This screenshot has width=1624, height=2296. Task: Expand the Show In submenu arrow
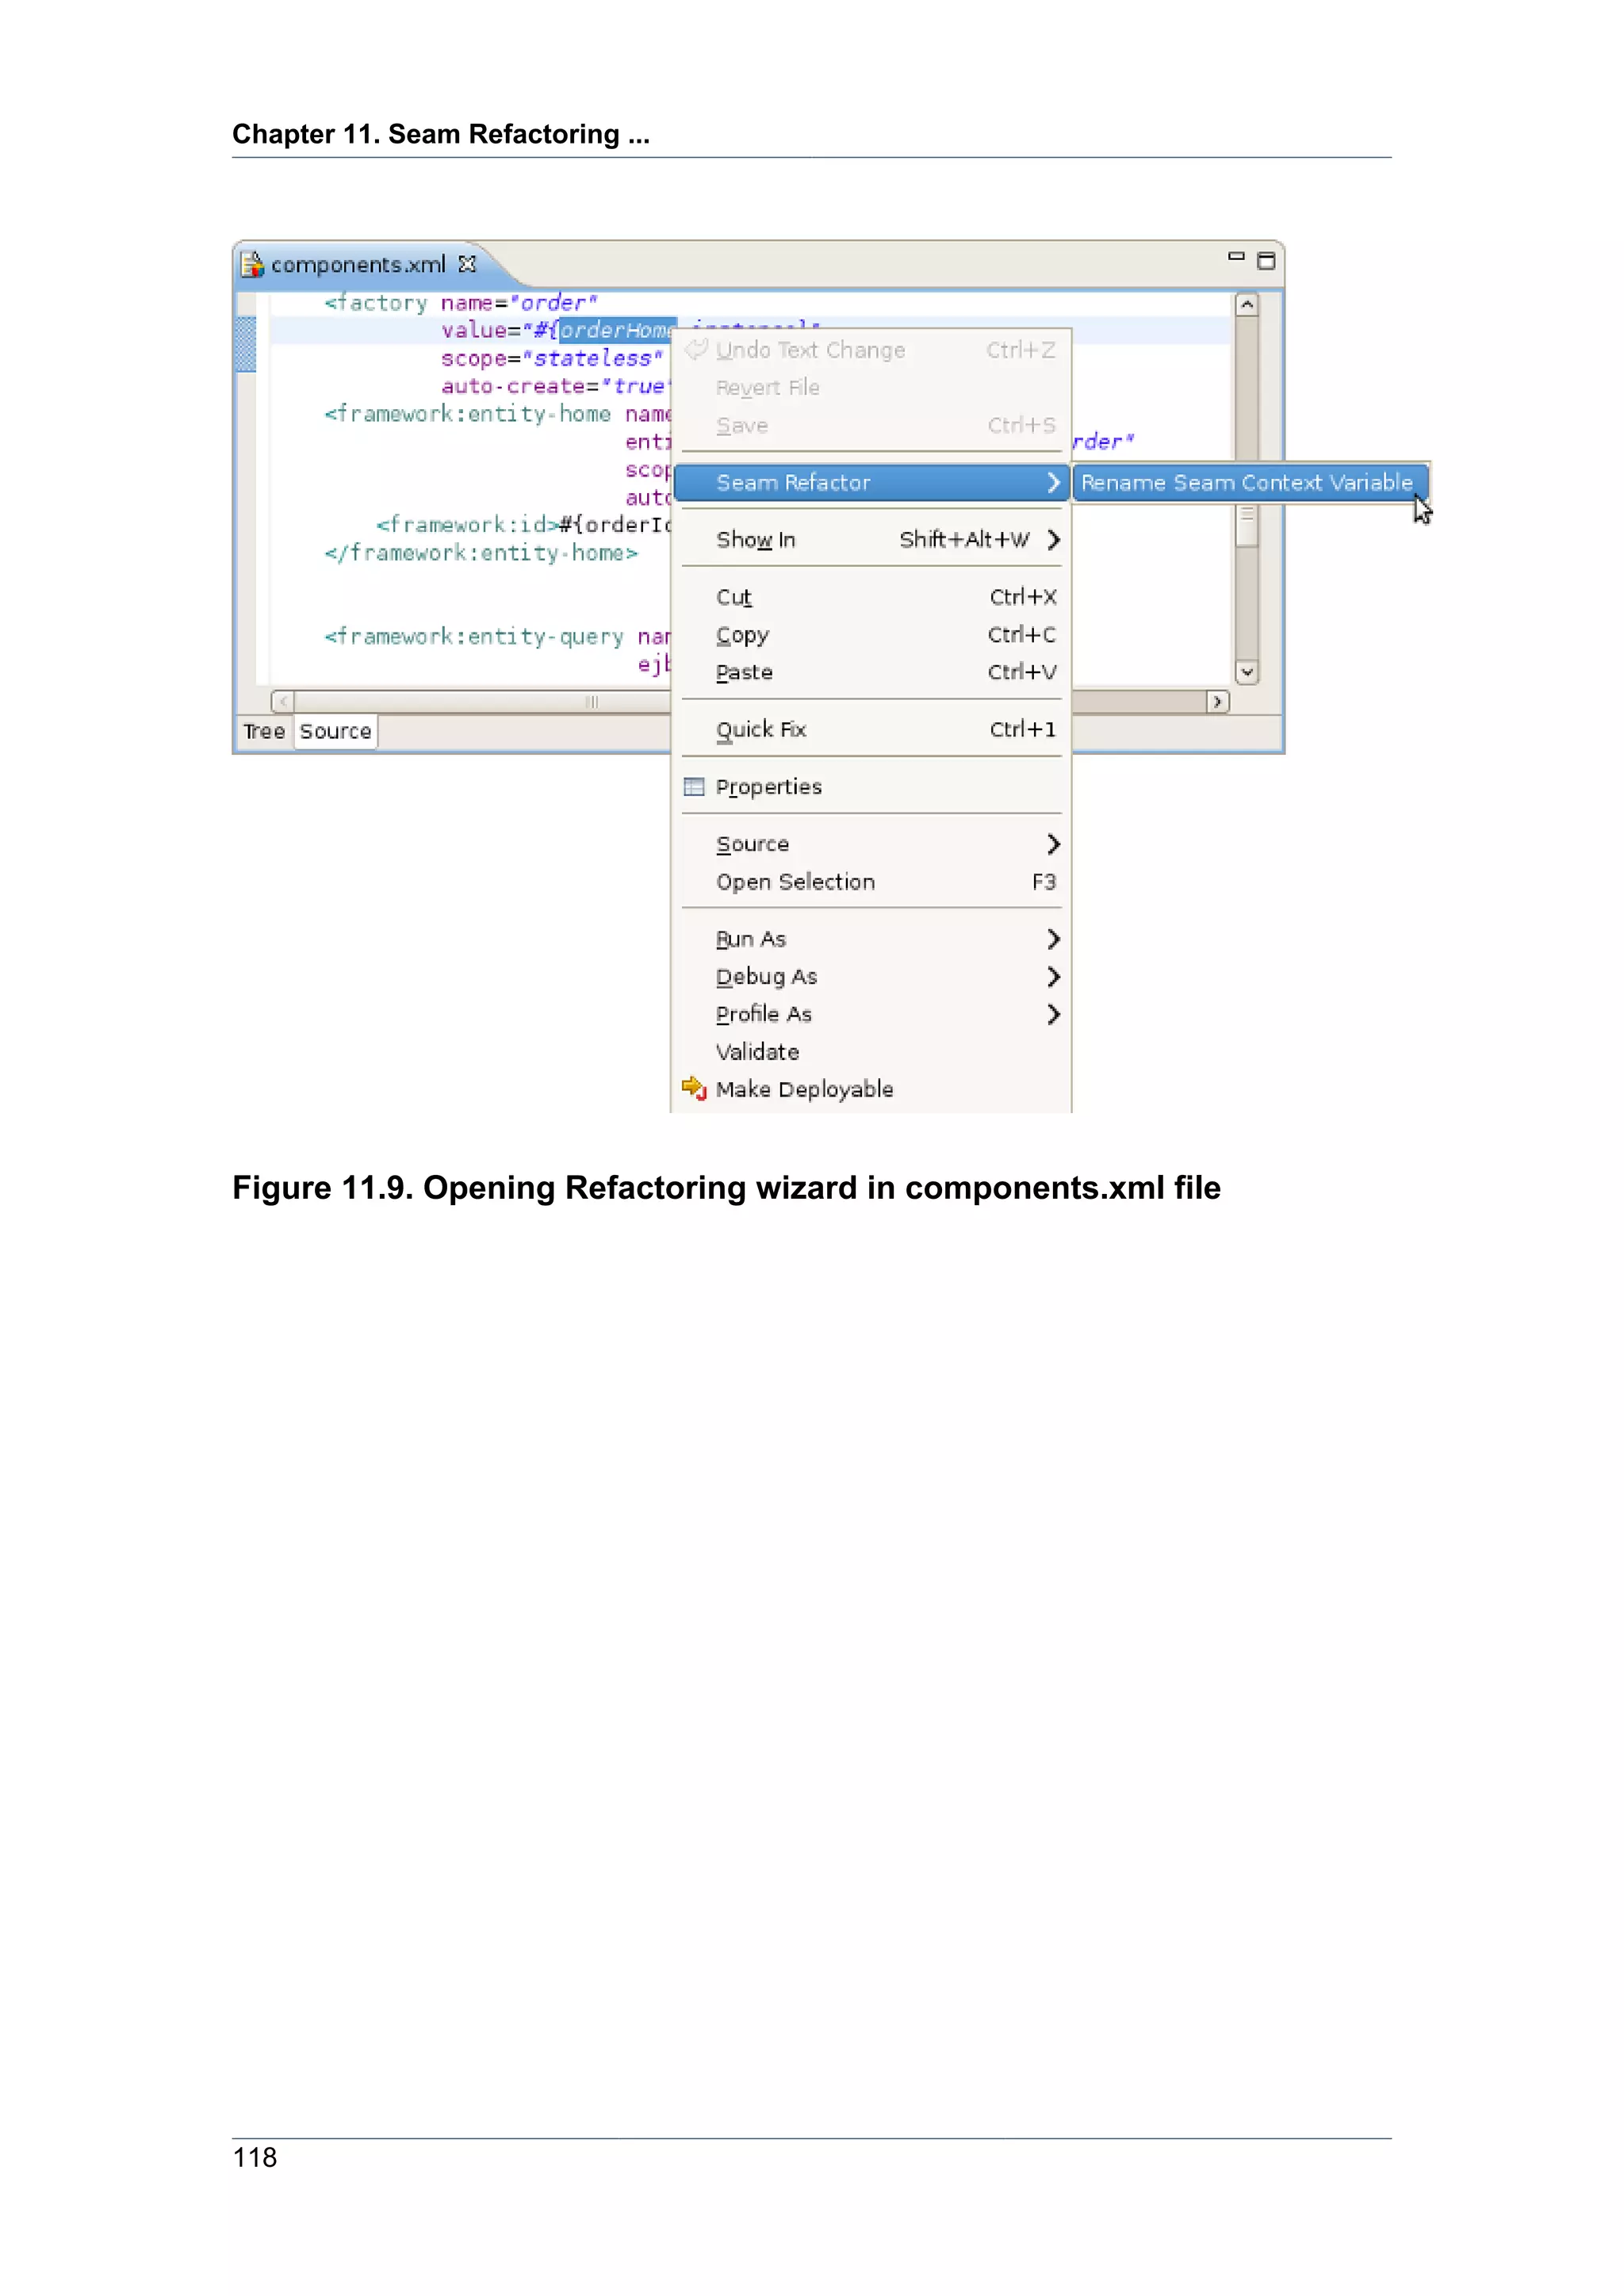click(1053, 540)
